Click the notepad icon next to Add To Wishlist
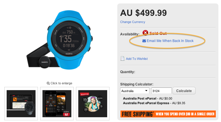Screen dimensions: 221x122 122,58
